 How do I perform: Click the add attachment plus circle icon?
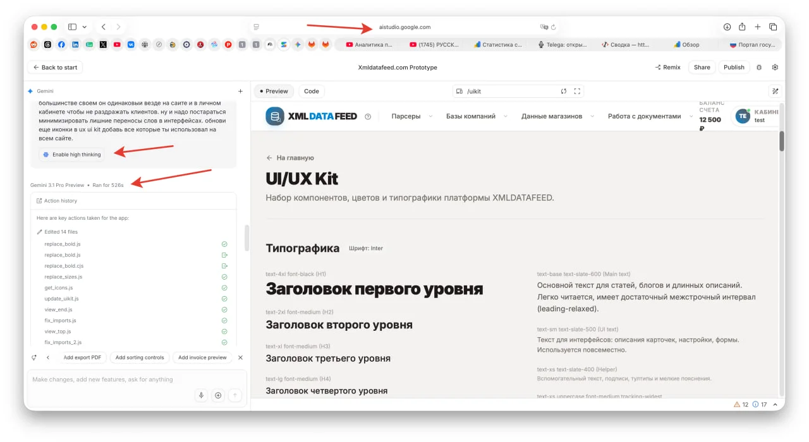coord(218,395)
